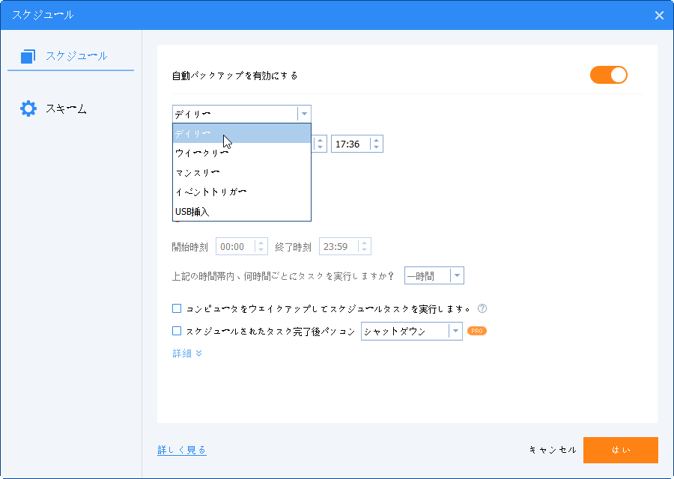The width and height of the screenshot is (674, 479).
Task: Select ウィークリー from the list
Action: pyautogui.click(x=201, y=153)
